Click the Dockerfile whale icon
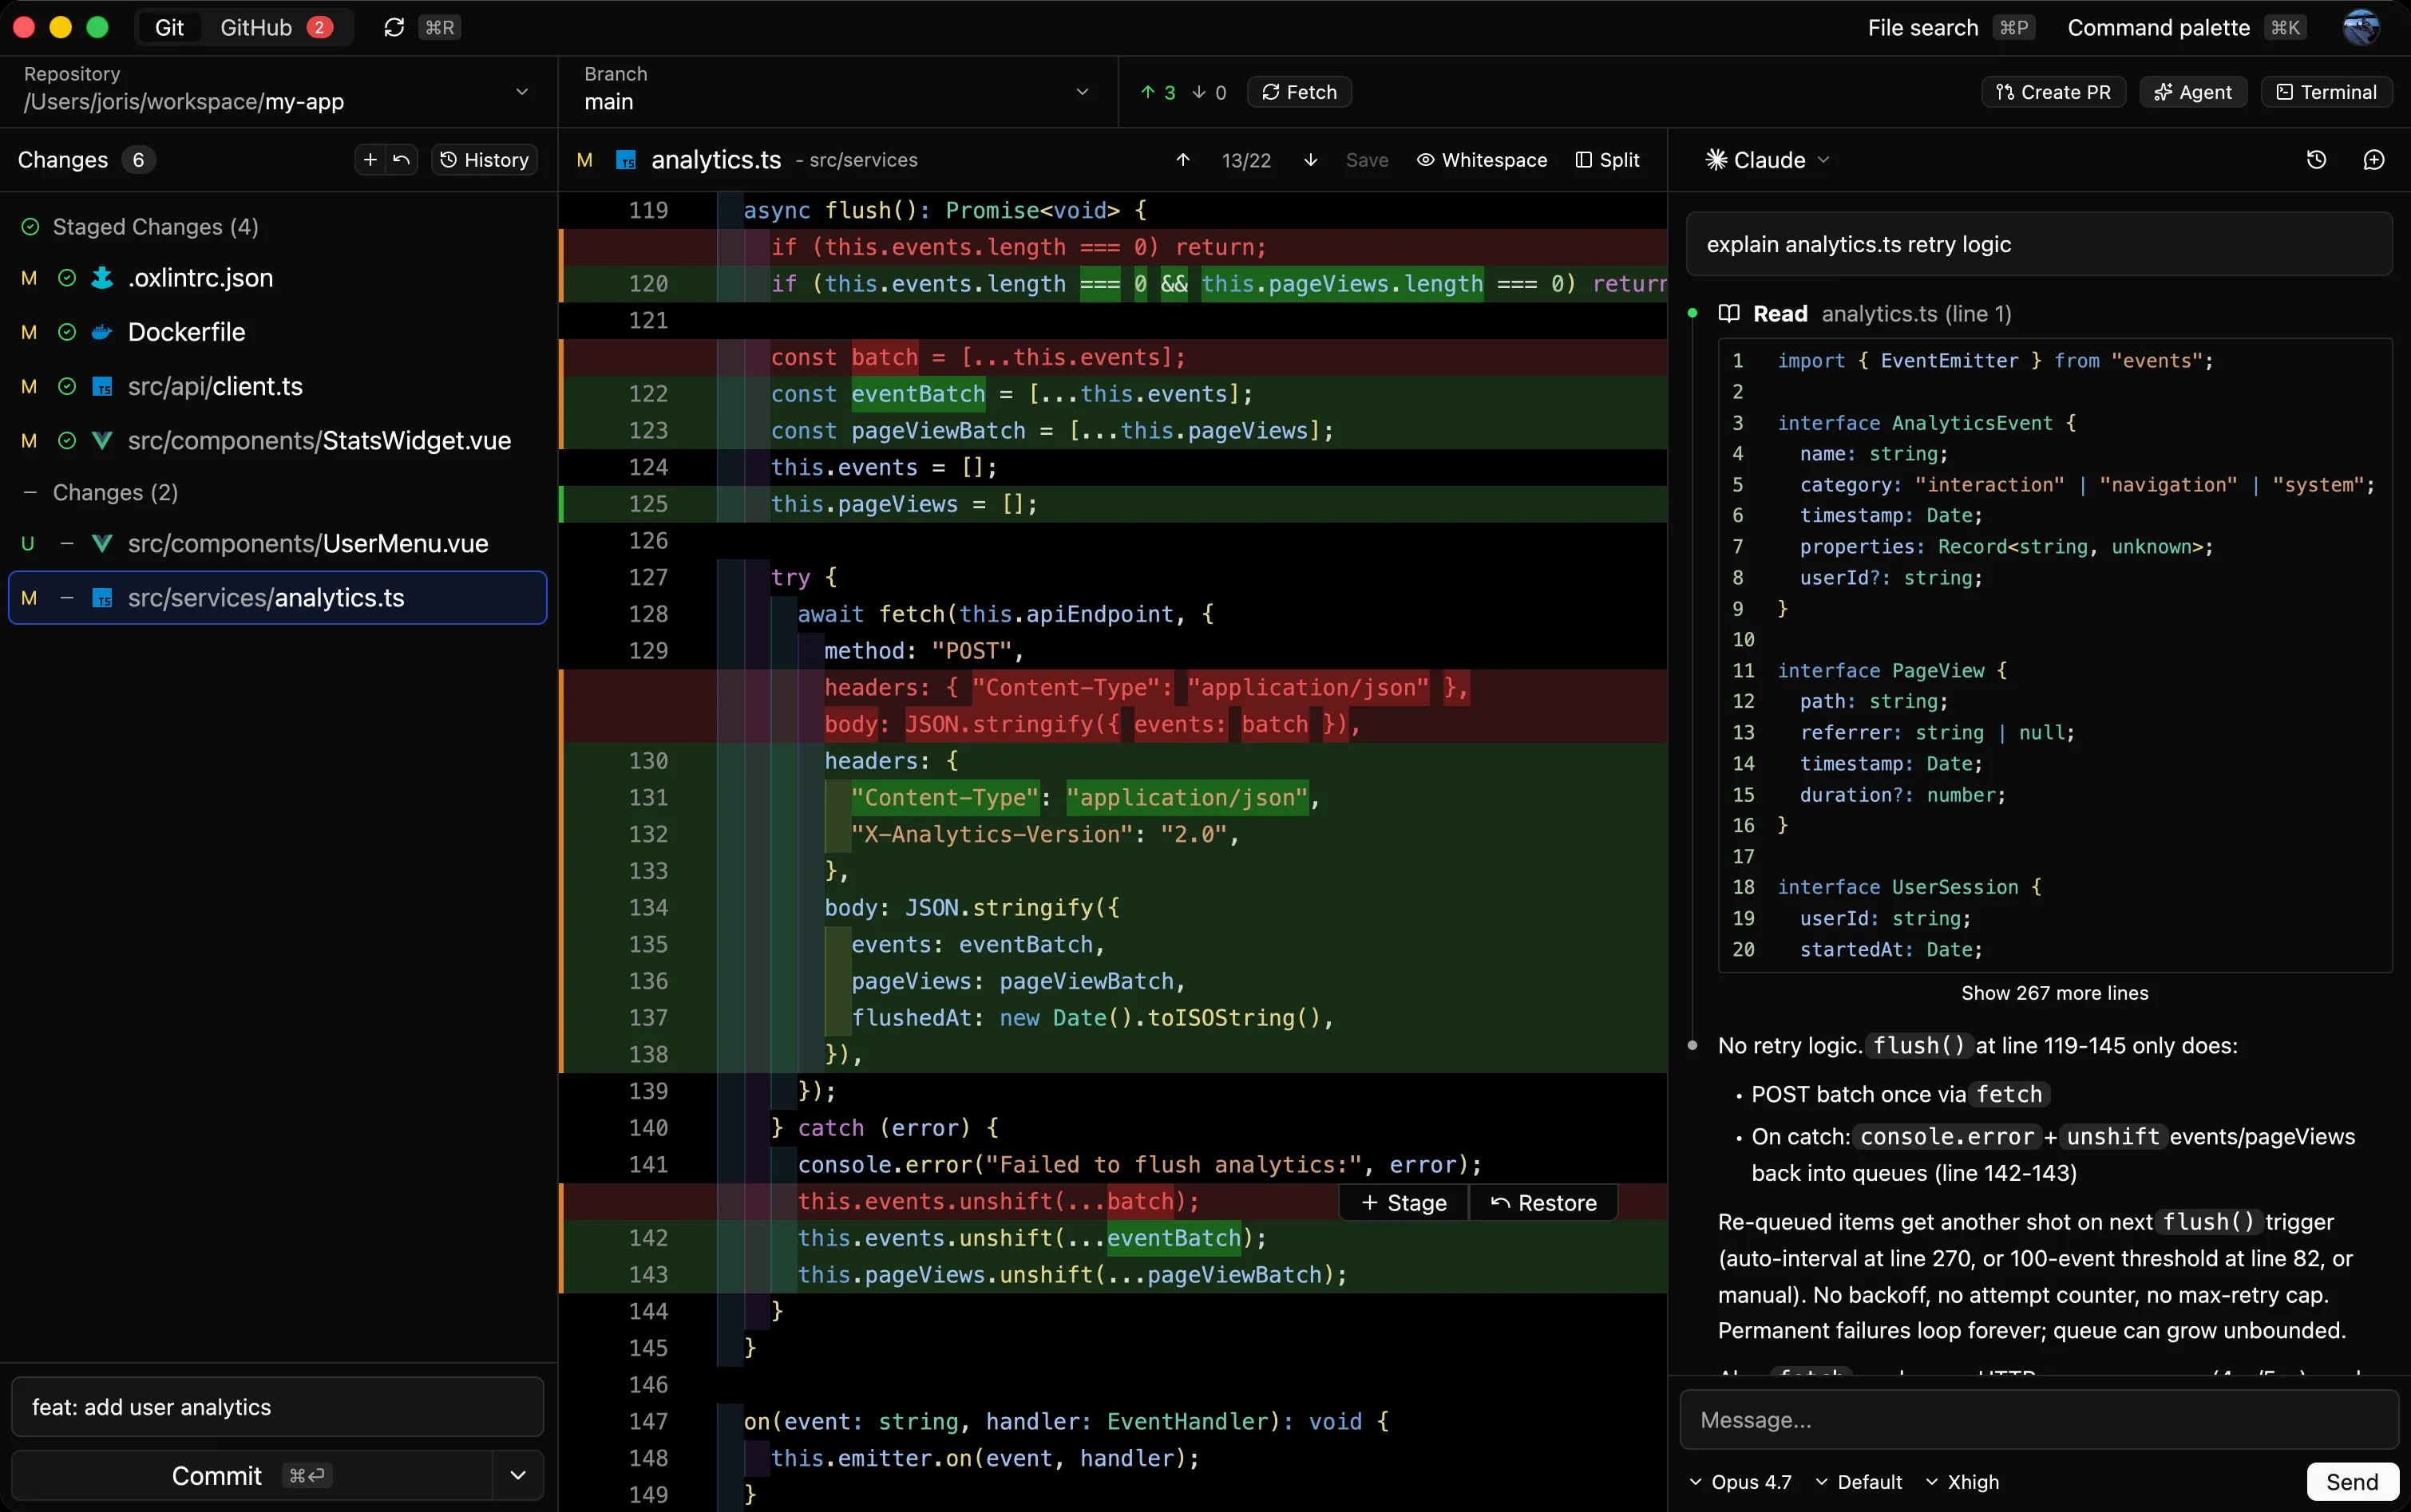This screenshot has width=2411, height=1512. (x=102, y=332)
